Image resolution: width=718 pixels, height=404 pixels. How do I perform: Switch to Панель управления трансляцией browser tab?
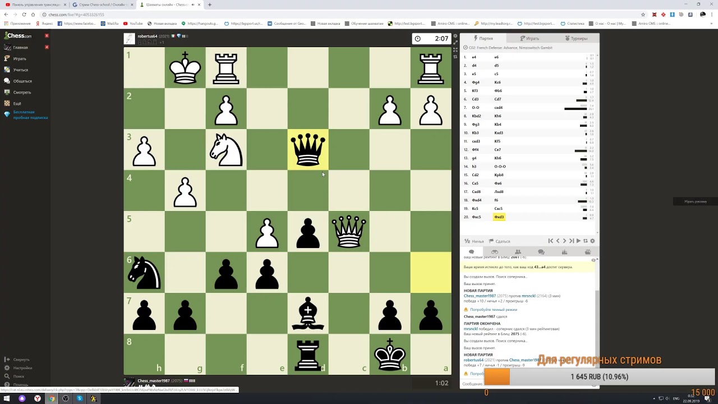(35, 4)
